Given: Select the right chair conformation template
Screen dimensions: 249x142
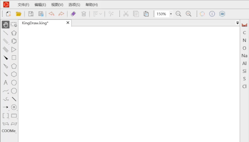Looking at the screenshot, I should (14, 124).
